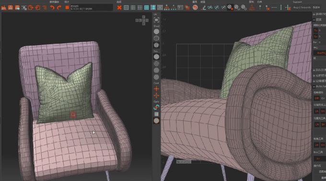
Task: Click the spiral icon marked O
Action: (244, 8)
